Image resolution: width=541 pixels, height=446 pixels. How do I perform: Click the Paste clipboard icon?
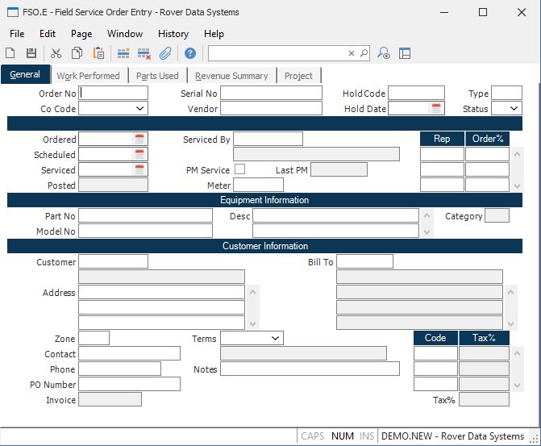[98, 53]
